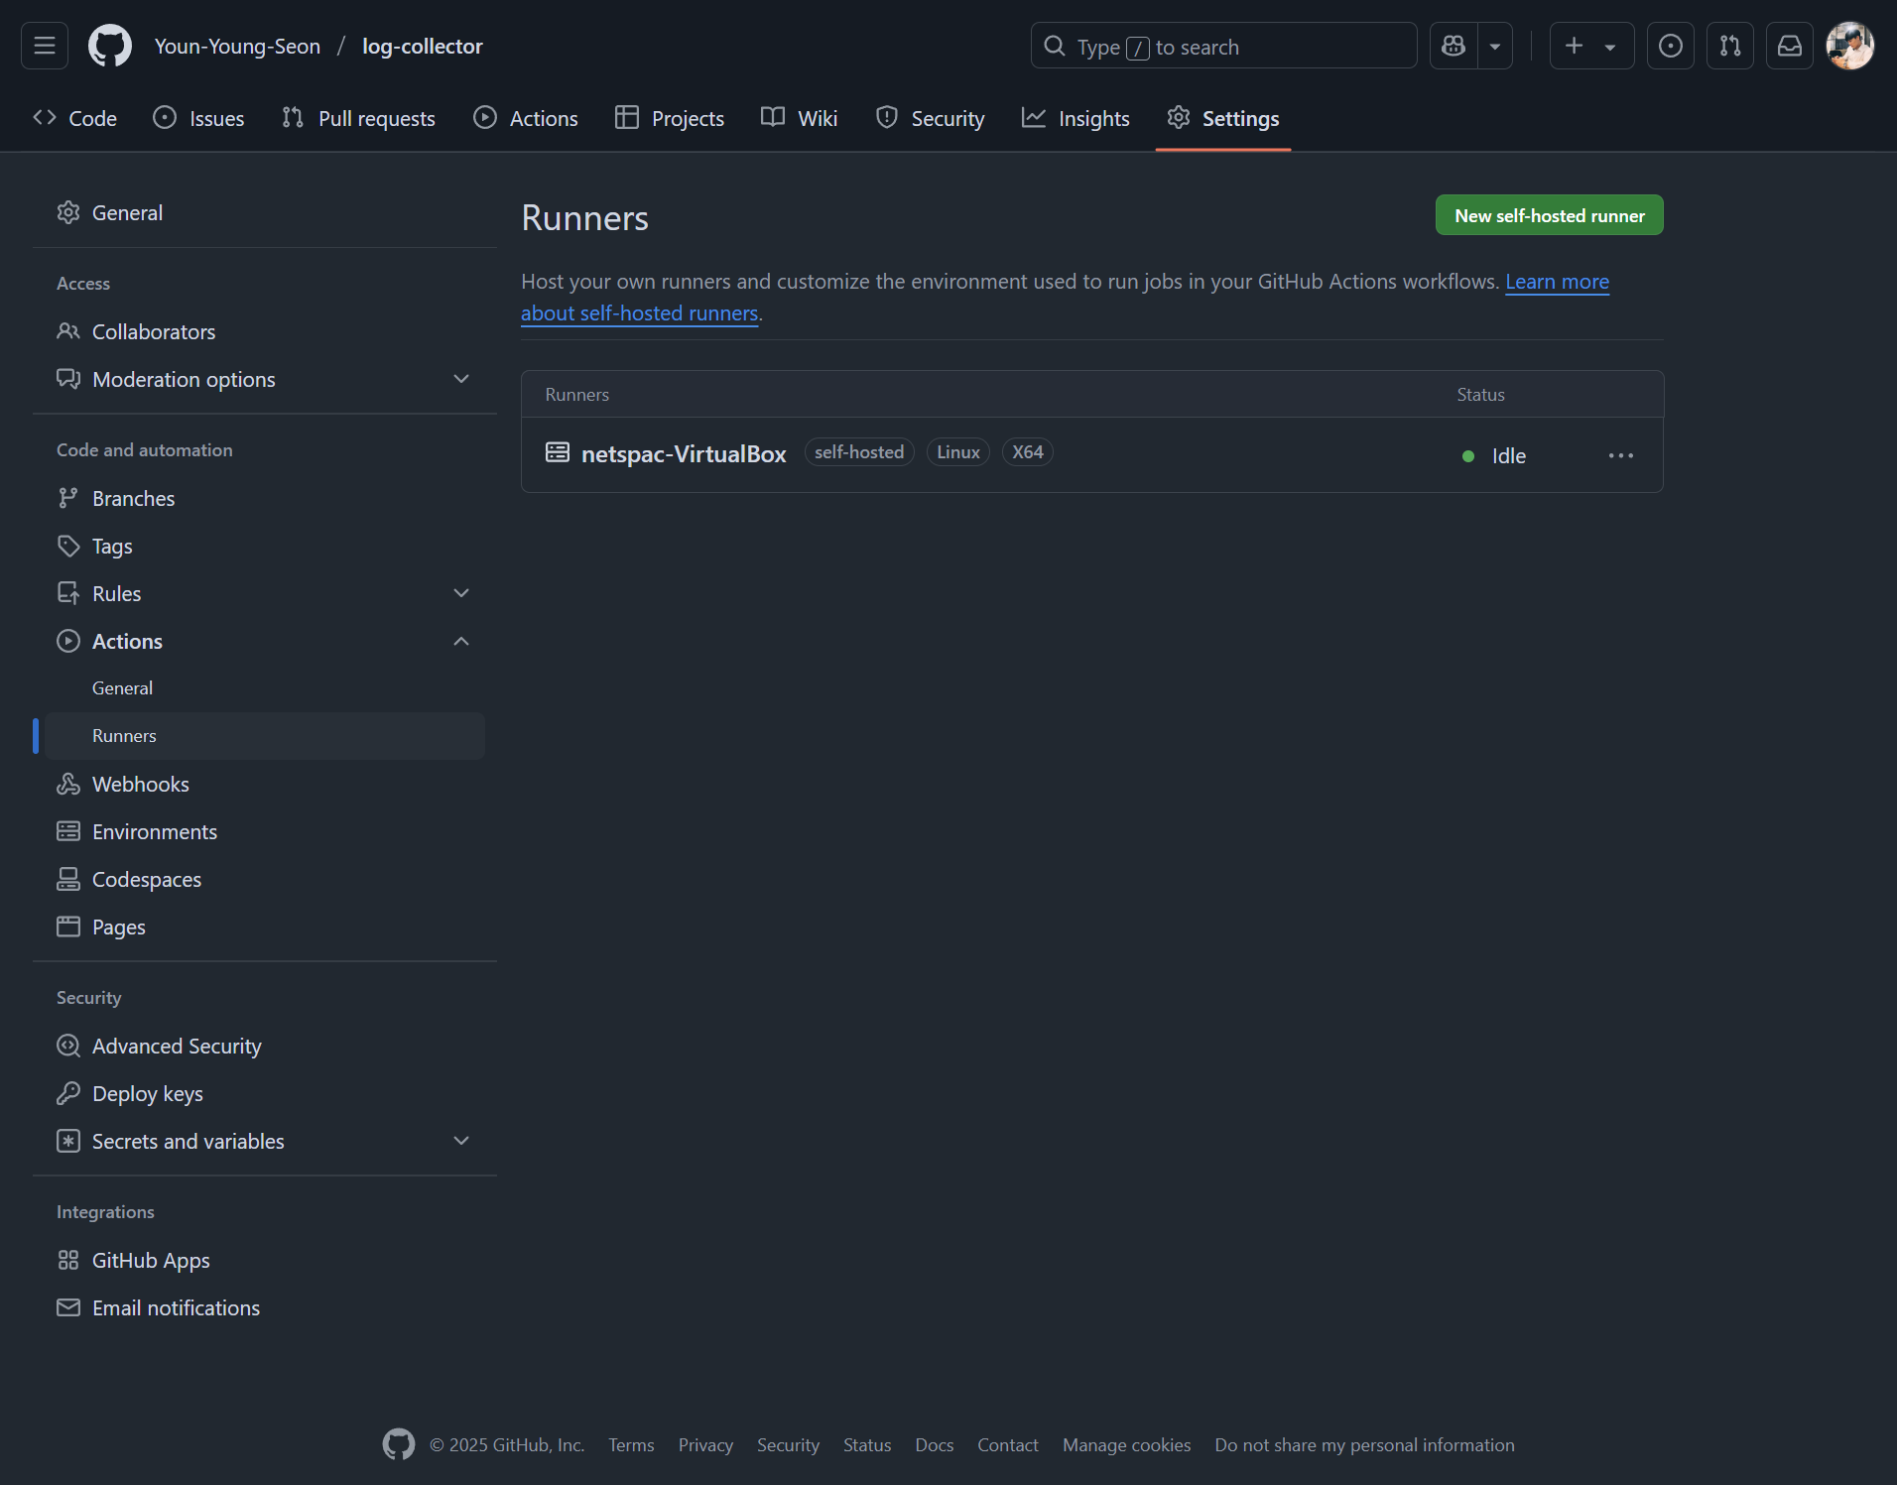Click the runner server icon
This screenshot has height=1485, width=1897.
tap(558, 452)
